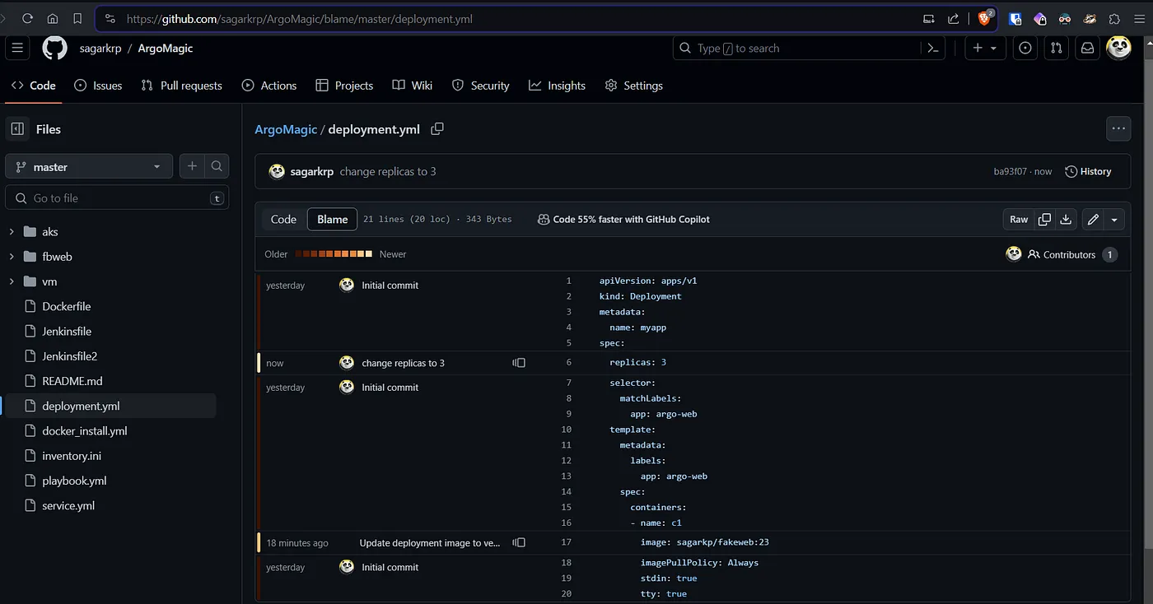Expand the vm folder
This screenshot has width=1153, height=604.
tap(12, 281)
